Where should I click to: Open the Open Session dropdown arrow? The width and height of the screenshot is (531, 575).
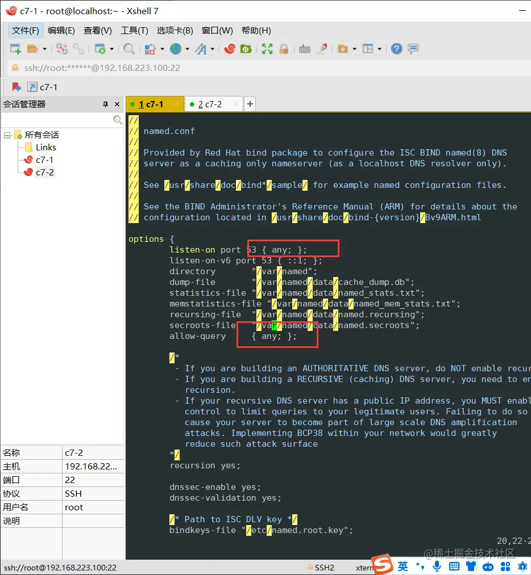coord(44,49)
